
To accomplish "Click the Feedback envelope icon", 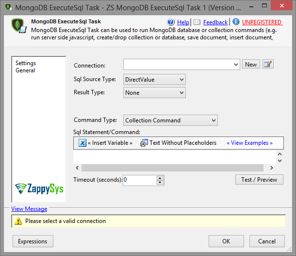I will tap(197, 22).
